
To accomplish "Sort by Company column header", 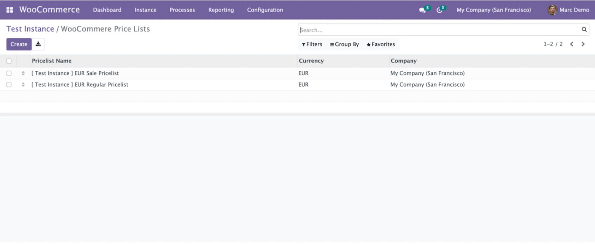I will tap(404, 61).
